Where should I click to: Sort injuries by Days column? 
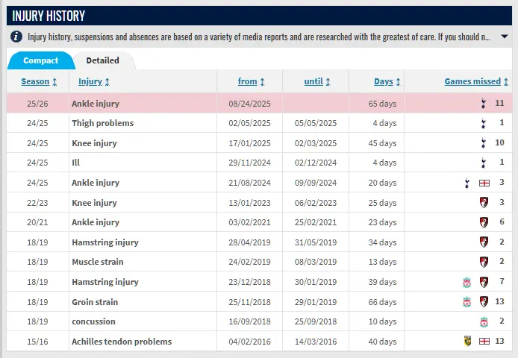pos(387,81)
